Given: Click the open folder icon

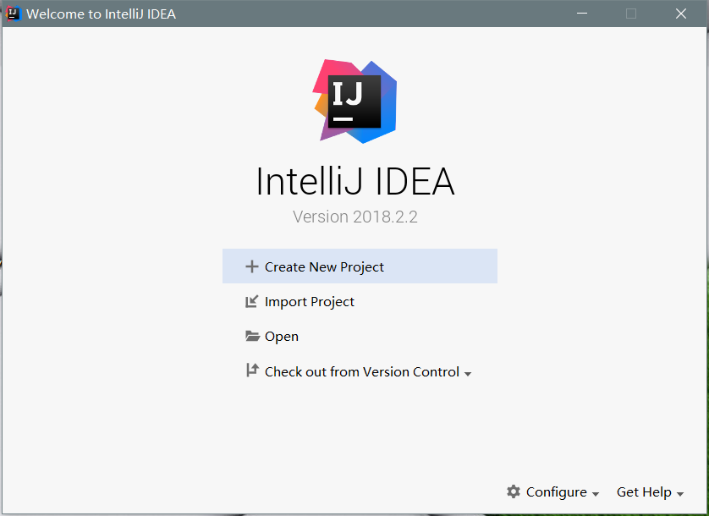Looking at the screenshot, I should click(252, 336).
